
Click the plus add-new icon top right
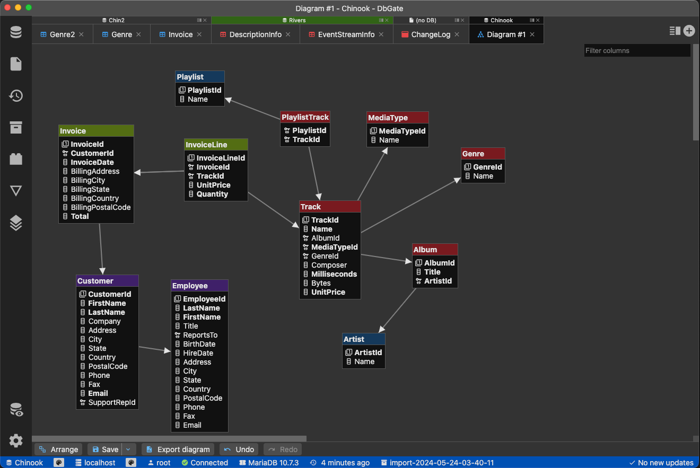click(689, 31)
